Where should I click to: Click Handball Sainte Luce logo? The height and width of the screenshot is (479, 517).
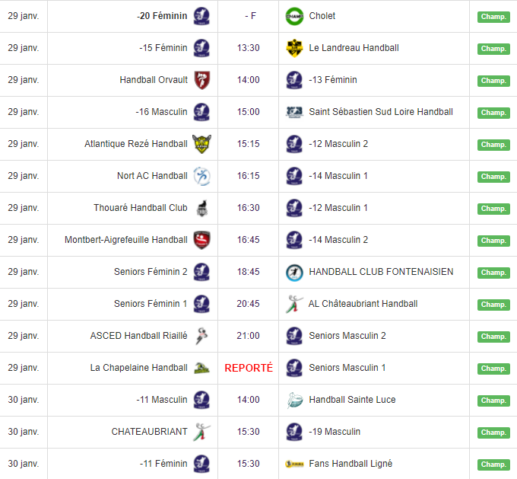tap(294, 400)
